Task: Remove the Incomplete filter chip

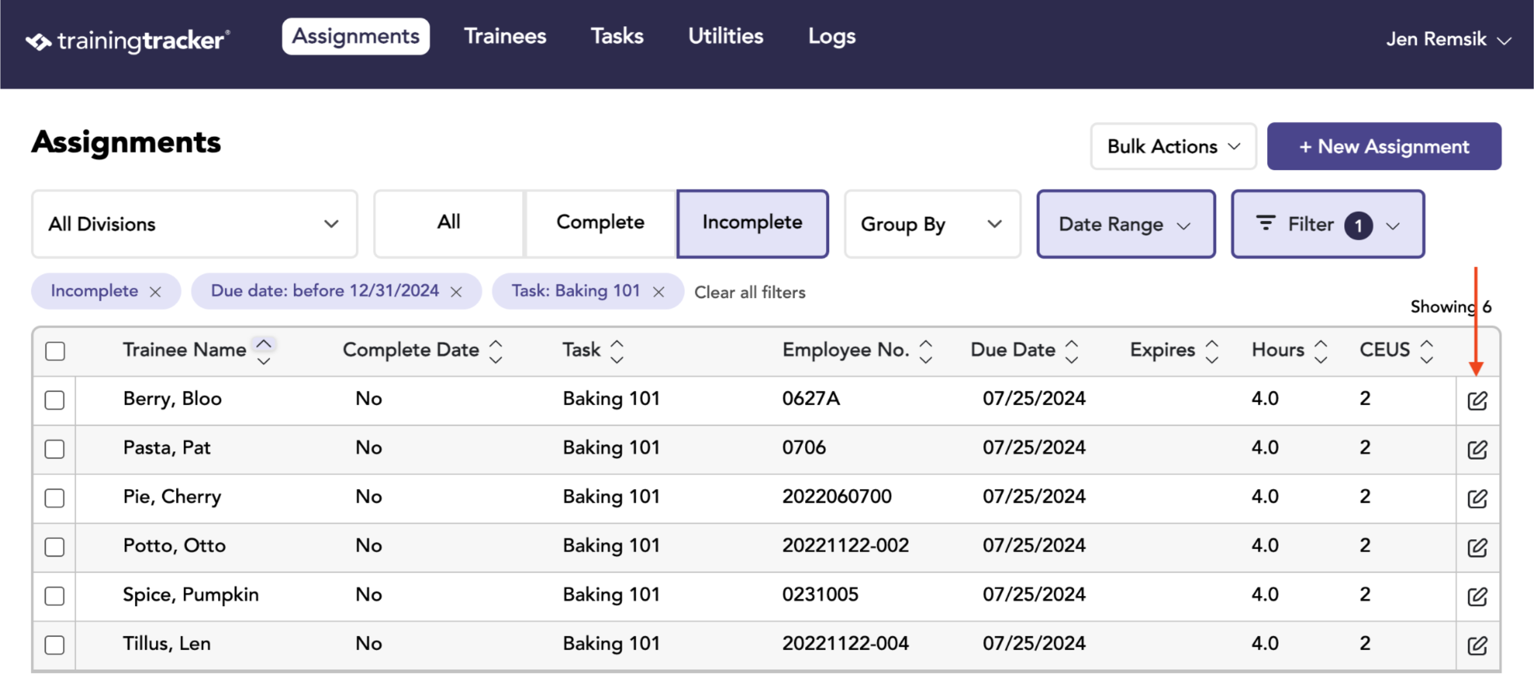Action: click(156, 292)
